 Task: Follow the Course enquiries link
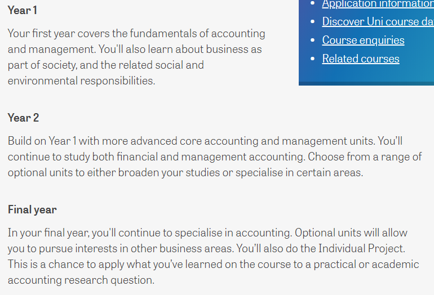[363, 41]
